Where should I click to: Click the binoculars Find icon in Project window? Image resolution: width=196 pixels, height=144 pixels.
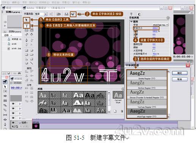pos(19,73)
